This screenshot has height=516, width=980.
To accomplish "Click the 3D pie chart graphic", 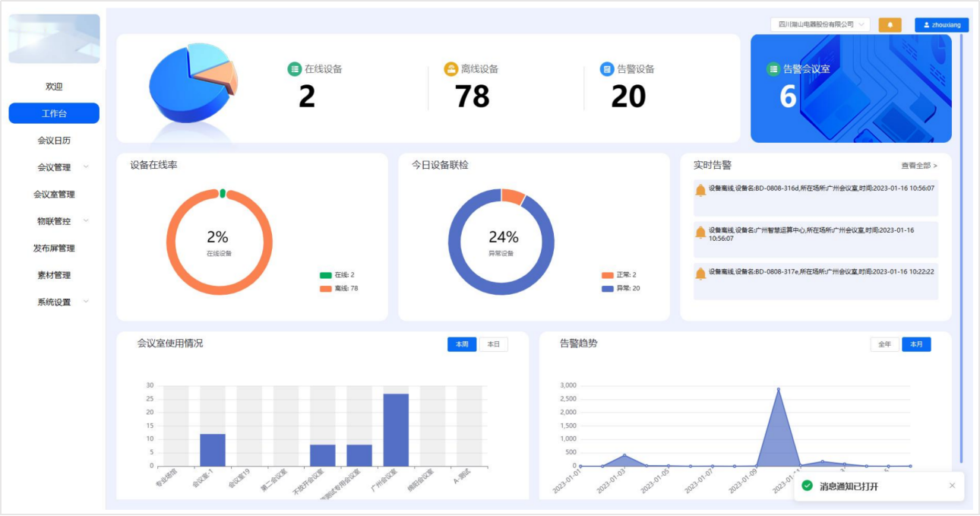I will coord(193,83).
